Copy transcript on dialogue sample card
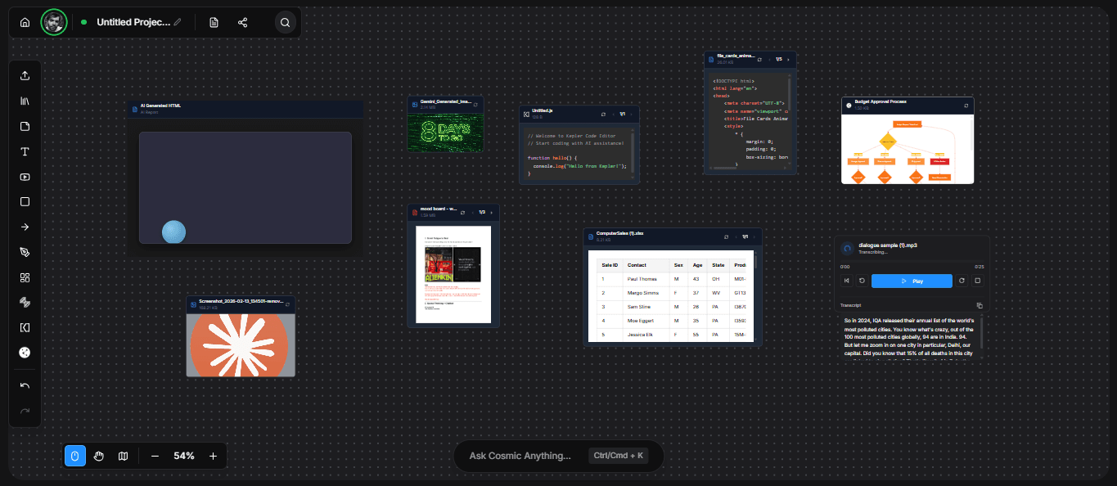1117x486 pixels. tap(979, 305)
